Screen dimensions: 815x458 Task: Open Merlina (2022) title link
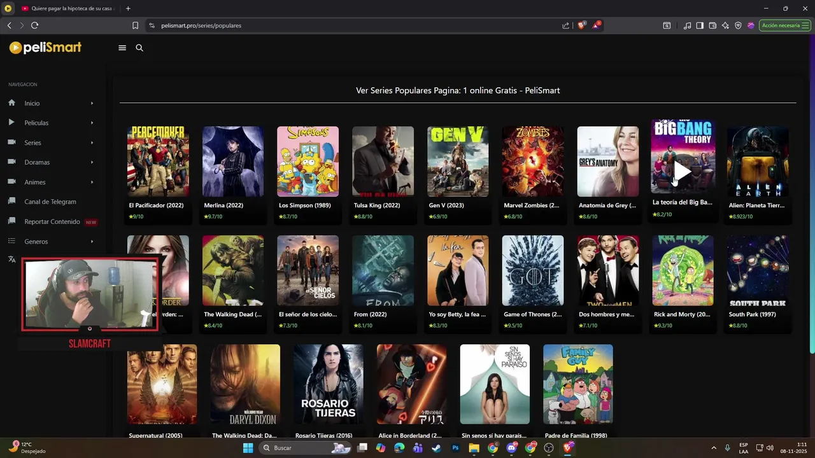[223, 205]
